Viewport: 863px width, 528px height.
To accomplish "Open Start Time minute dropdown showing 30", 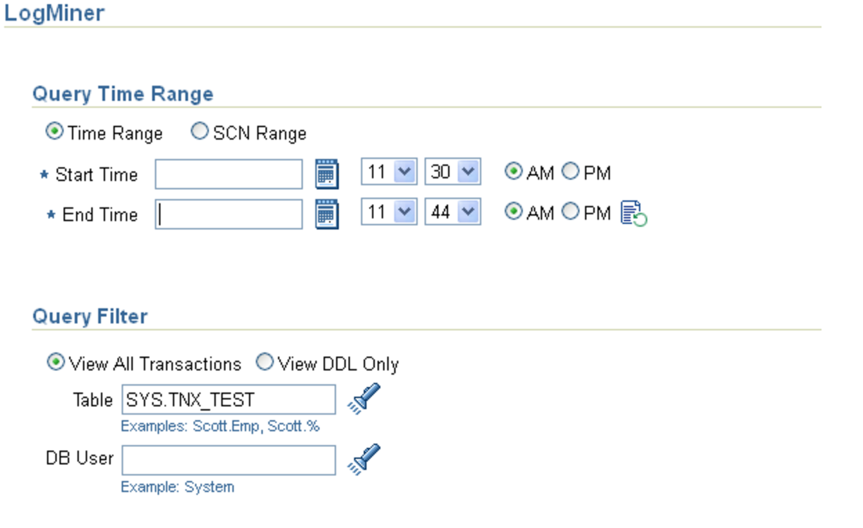I will 452,172.
